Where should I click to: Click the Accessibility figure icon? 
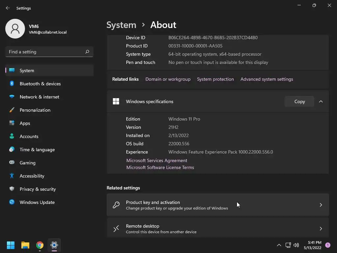[x=12, y=176]
